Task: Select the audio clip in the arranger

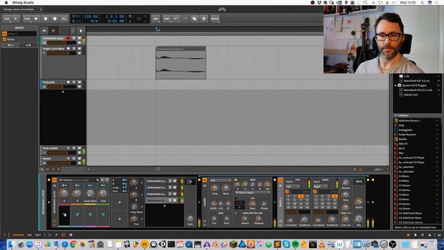Action: tap(180, 62)
